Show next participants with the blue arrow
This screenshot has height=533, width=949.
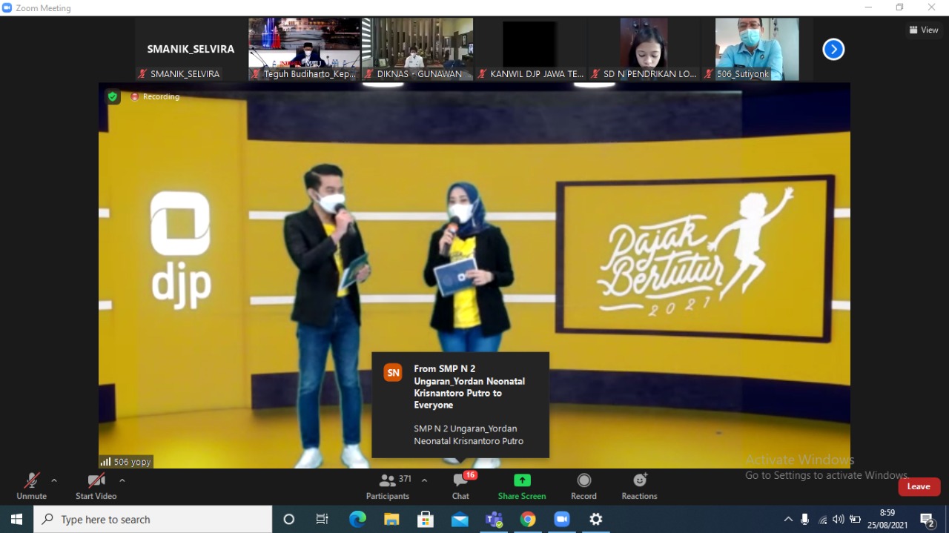(x=833, y=50)
